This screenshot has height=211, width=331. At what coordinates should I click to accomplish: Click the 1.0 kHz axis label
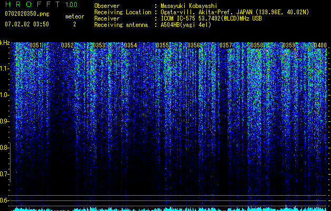tap(4, 95)
